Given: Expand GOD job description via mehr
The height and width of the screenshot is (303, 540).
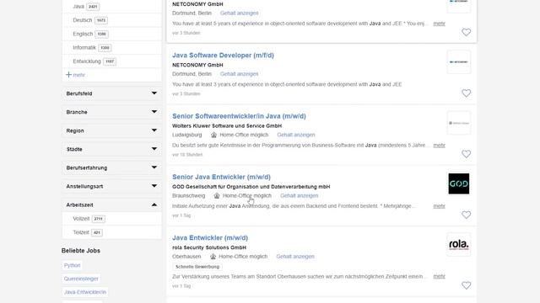Looking at the screenshot, I should point(439,206).
